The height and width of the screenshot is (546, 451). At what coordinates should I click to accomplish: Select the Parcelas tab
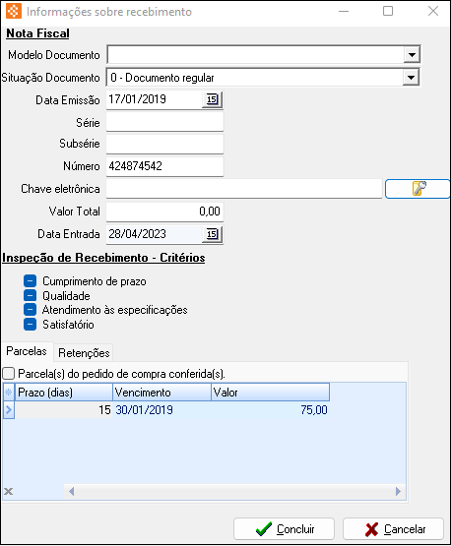(27, 351)
